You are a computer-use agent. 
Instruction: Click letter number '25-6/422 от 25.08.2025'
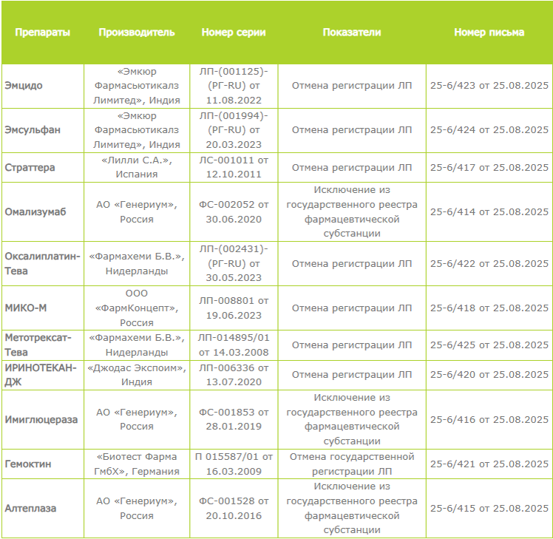(x=489, y=263)
